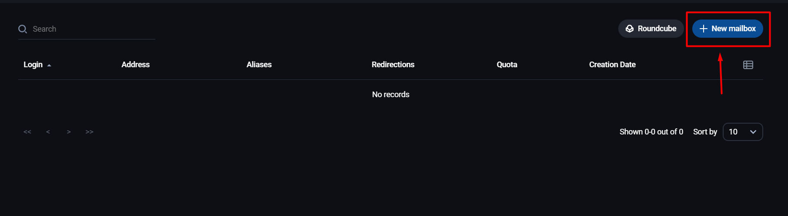Click the search magnifier icon
Image resolution: width=788 pixels, height=216 pixels.
tap(23, 29)
